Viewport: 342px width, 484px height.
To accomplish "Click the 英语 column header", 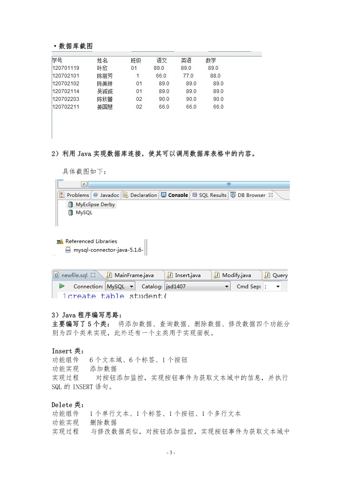I will point(186,60).
